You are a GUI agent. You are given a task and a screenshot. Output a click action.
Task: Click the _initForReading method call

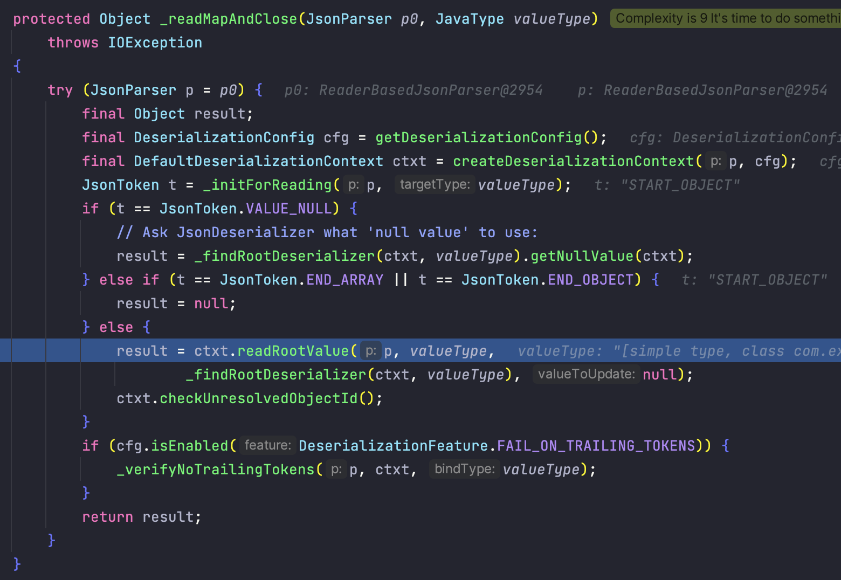(x=267, y=185)
